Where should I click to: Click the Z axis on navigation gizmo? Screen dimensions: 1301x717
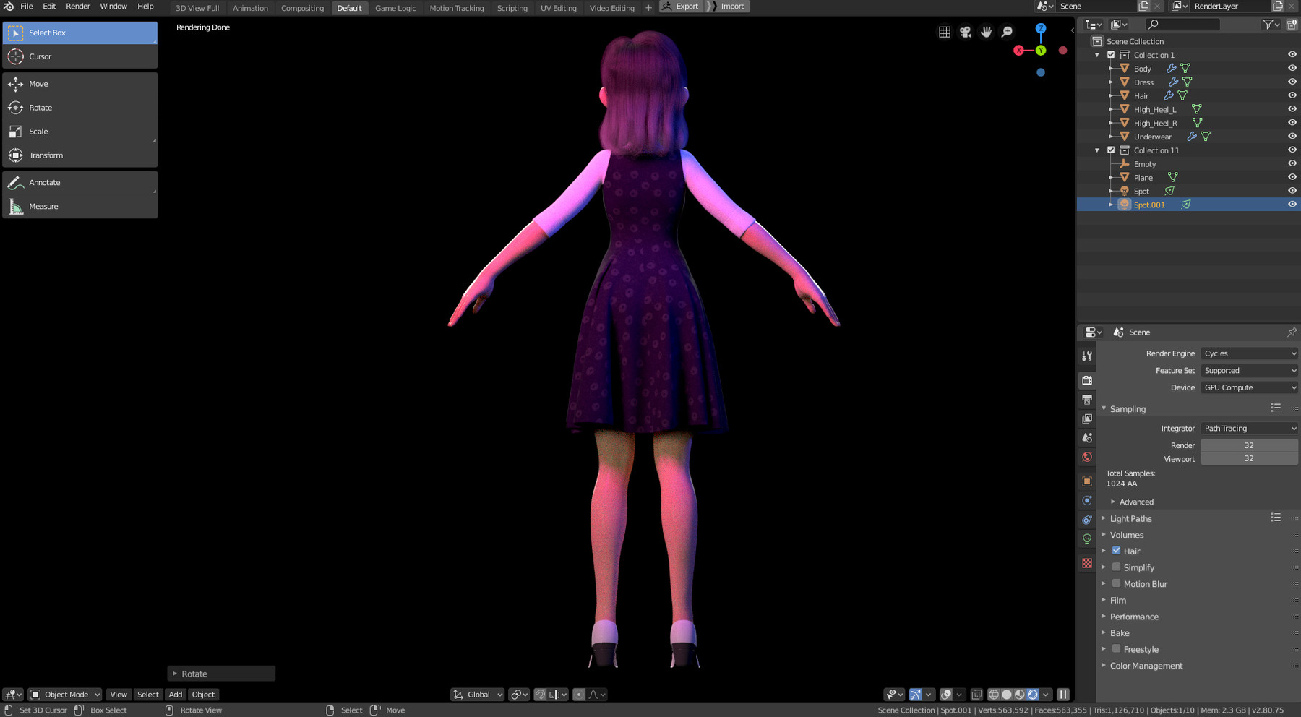pos(1041,28)
